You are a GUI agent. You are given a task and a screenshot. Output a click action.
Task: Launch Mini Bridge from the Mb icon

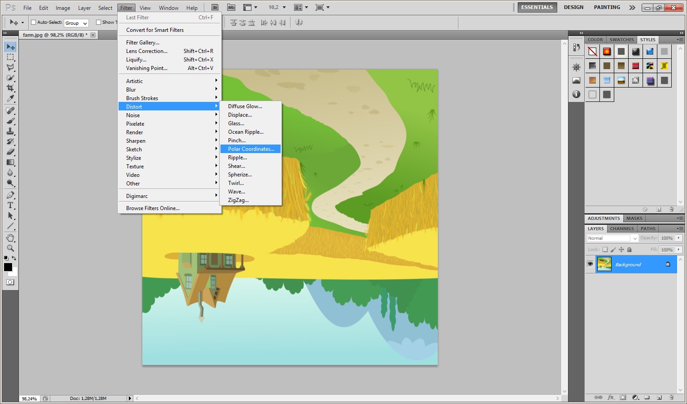(x=231, y=8)
